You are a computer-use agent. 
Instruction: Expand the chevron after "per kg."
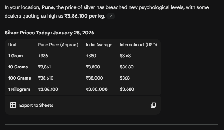tap(111, 16)
